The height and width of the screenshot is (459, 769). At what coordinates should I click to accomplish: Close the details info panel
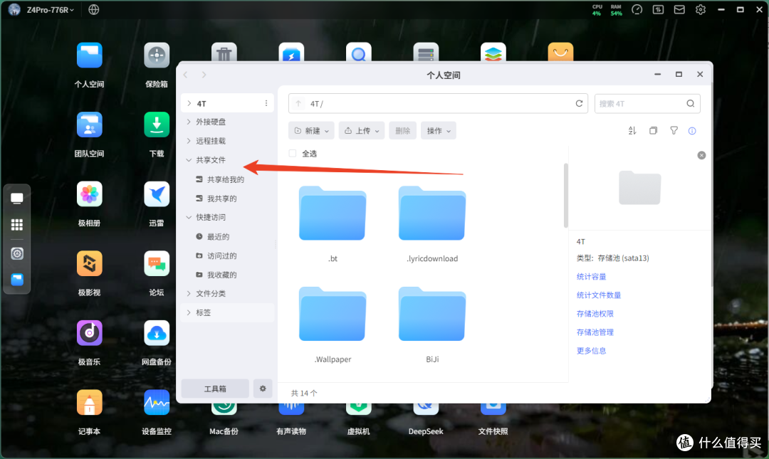[x=702, y=155]
